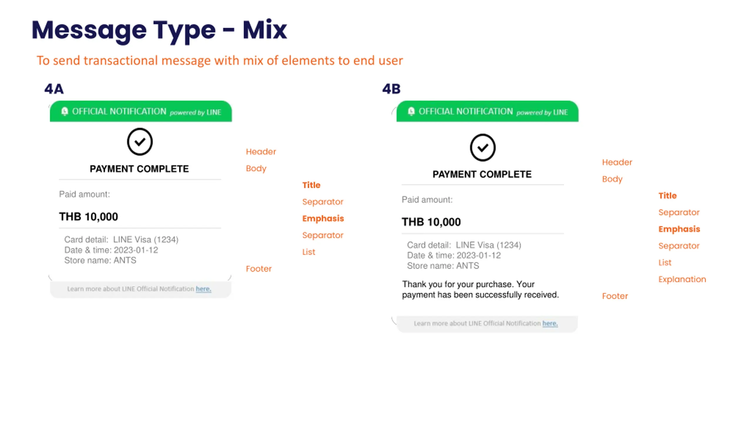The width and height of the screenshot is (752, 423).
Task: Click "PAYMENT COMPLETE" heading in example 4B
Action: pyautogui.click(x=482, y=174)
